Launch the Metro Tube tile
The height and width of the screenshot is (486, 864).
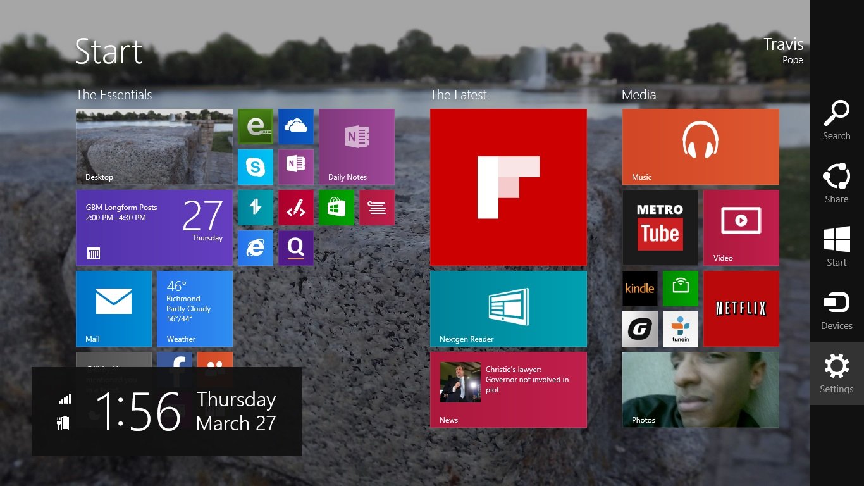pyautogui.click(x=660, y=228)
